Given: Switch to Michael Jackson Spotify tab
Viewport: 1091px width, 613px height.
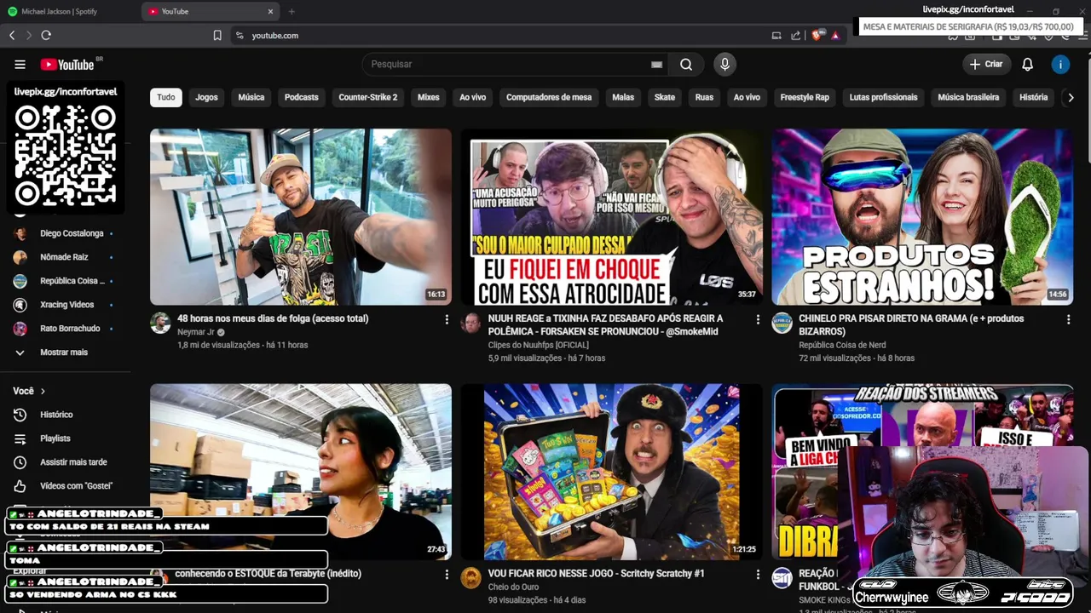Looking at the screenshot, I should pyautogui.click(x=68, y=12).
